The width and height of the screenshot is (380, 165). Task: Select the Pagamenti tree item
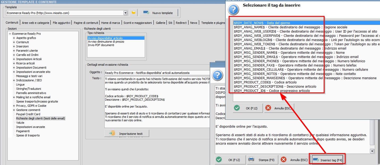point(23,131)
